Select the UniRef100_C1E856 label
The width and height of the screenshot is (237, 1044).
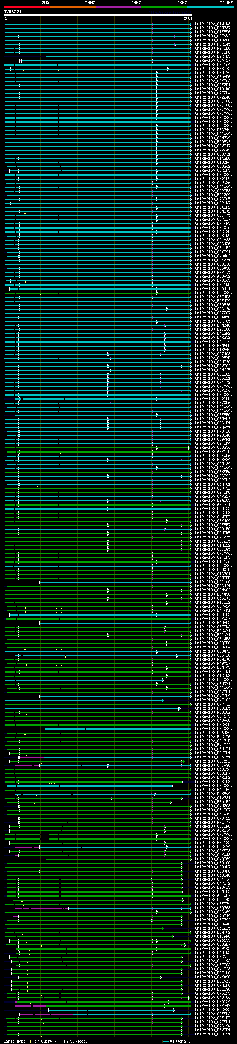pyautogui.click(x=213, y=32)
